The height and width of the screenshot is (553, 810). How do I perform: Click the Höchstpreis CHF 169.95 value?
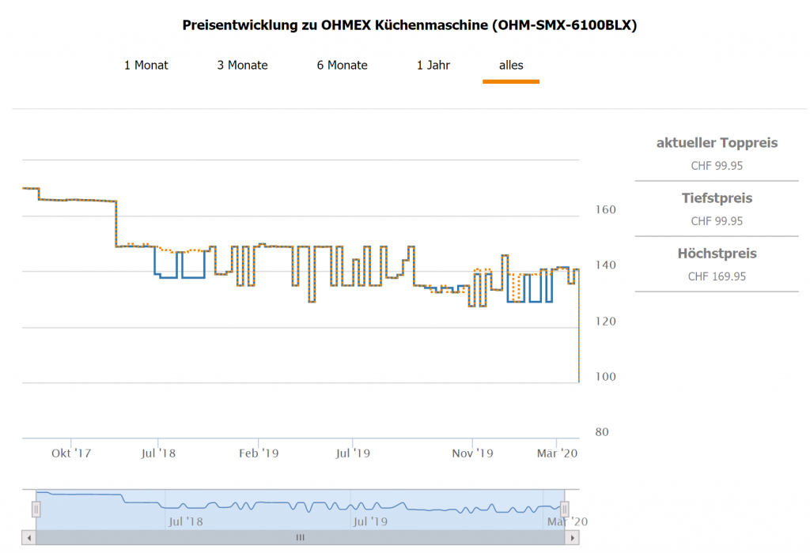717,276
